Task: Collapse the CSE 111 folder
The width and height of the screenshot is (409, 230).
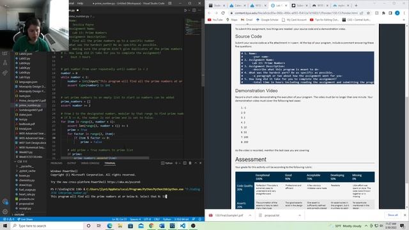Action: coord(21,162)
